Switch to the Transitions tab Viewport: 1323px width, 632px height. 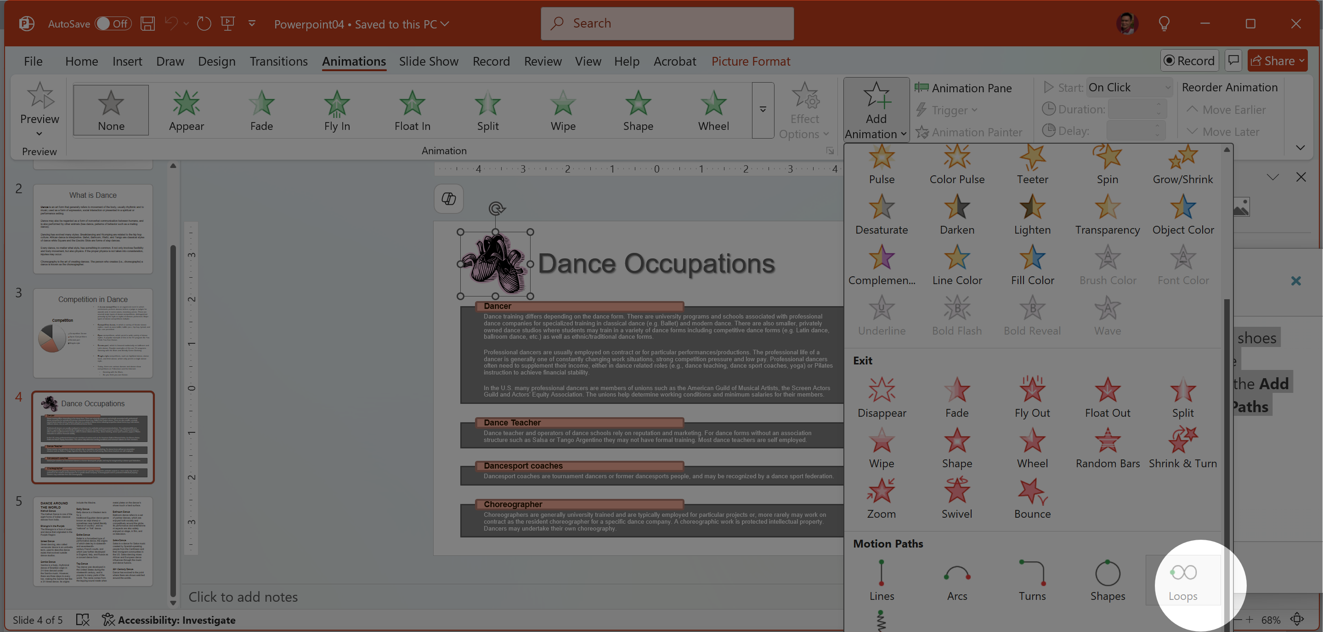click(278, 62)
